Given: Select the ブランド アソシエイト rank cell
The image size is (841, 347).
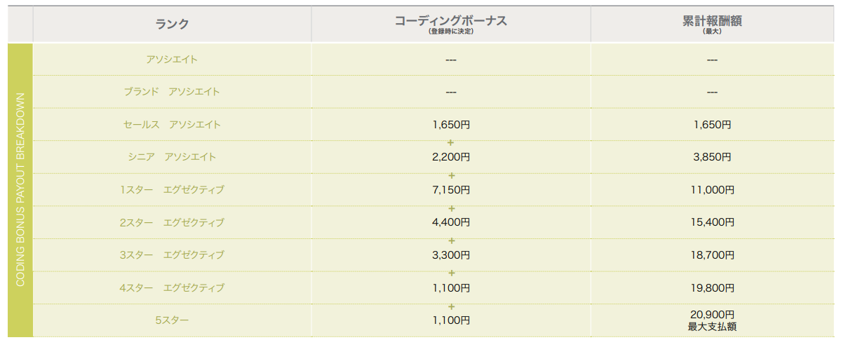Looking at the screenshot, I should pyautogui.click(x=172, y=92).
